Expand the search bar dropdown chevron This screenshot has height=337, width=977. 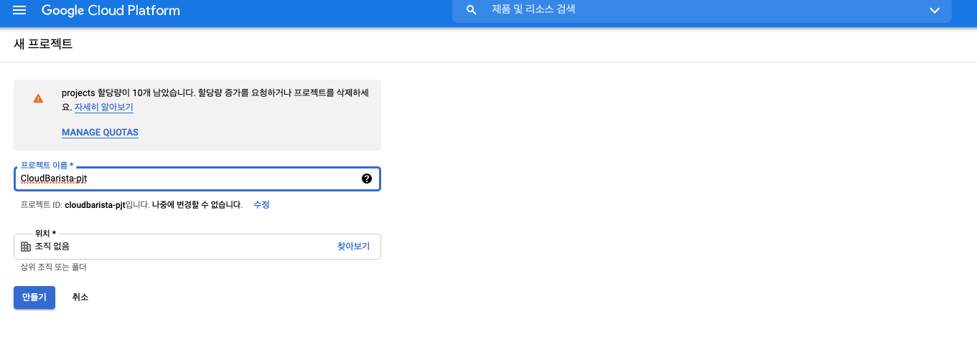point(934,10)
